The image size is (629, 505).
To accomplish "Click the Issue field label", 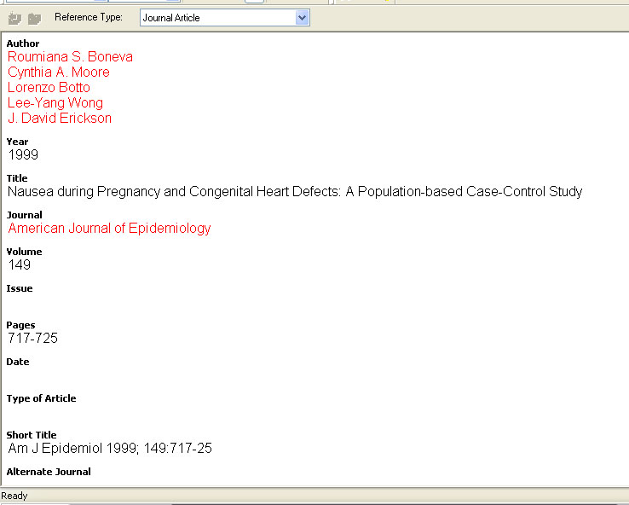I will [x=20, y=288].
